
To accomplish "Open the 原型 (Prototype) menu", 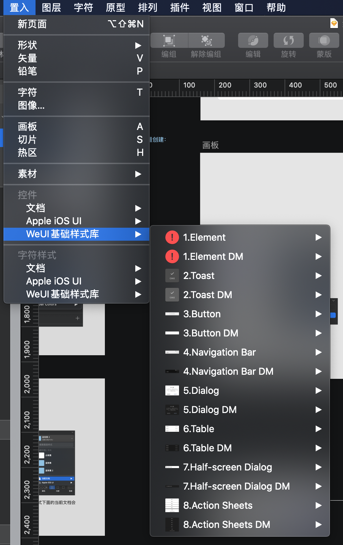I will (x=115, y=8).
